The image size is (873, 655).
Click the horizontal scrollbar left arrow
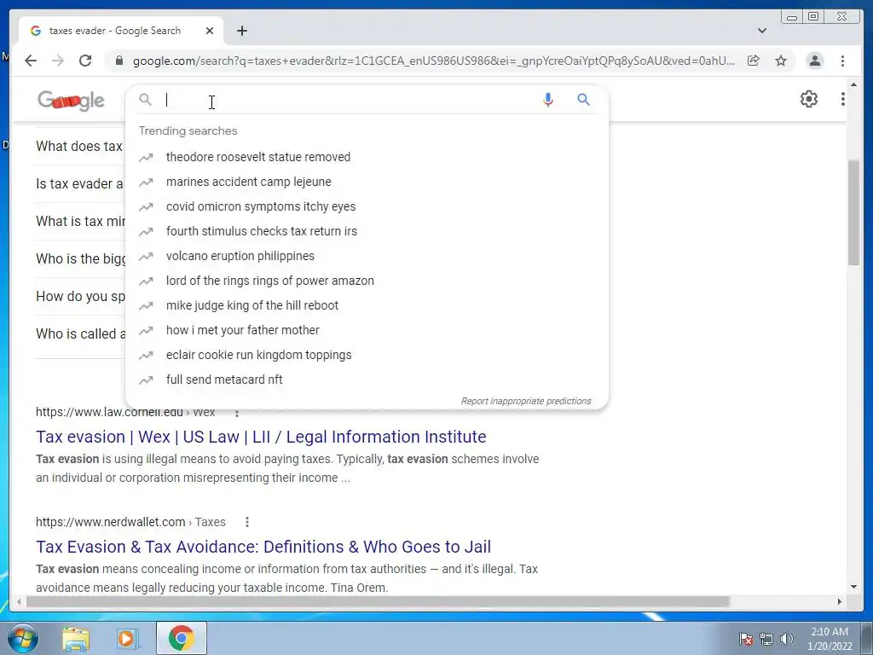click(19, 601)
